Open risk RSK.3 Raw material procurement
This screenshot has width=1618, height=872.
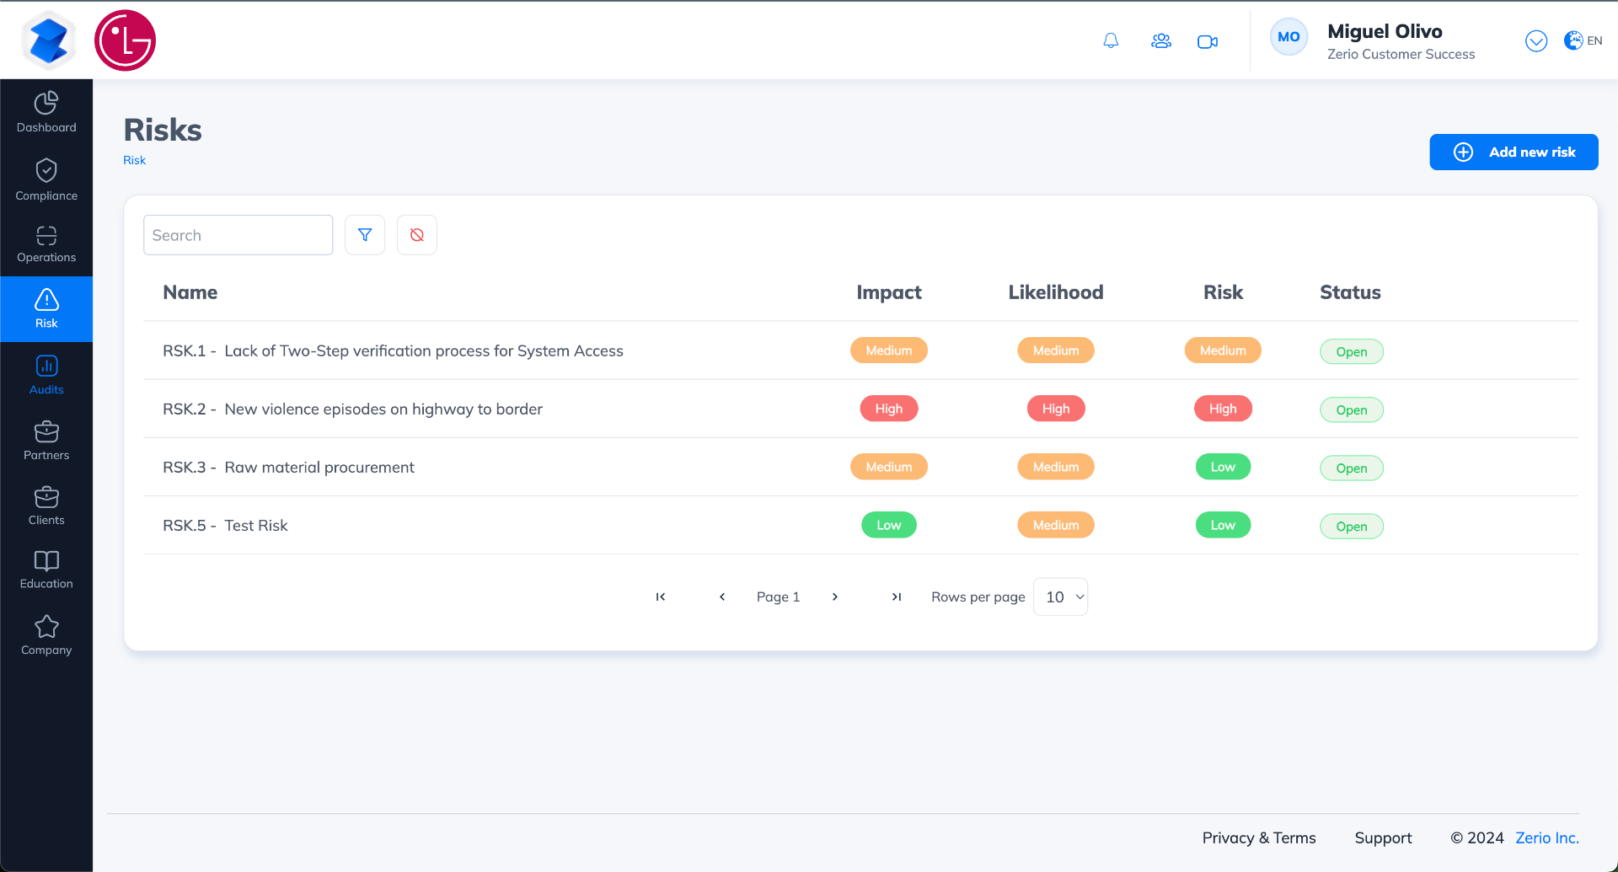click(x=860, y=467)
